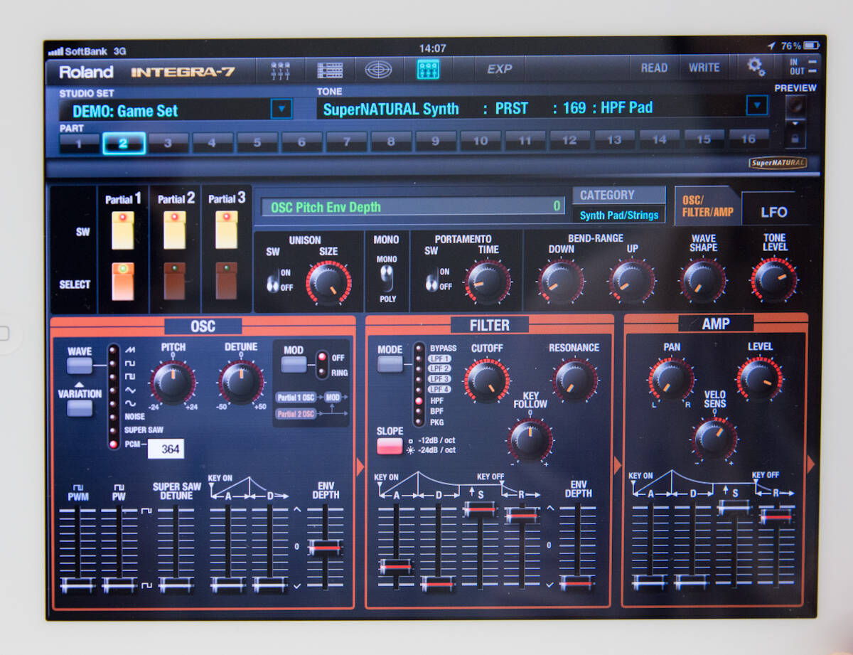This screenshot has width=853, height=655.
Task: Select Part 1 tab
Action: pos(79,143)
